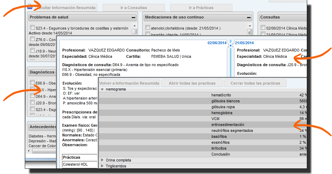Expand the Triglicéridos section
This screenshot has width=332, height=174.
pos(102,166)
